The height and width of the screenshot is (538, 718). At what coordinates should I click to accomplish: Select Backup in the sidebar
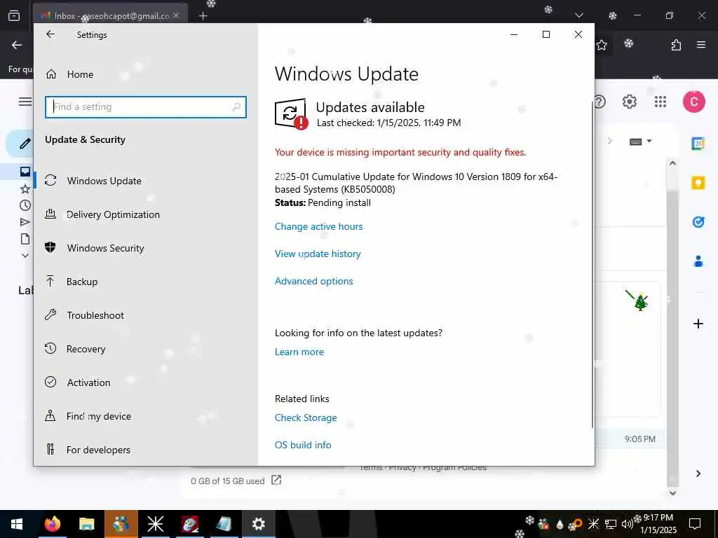(82, 282)
